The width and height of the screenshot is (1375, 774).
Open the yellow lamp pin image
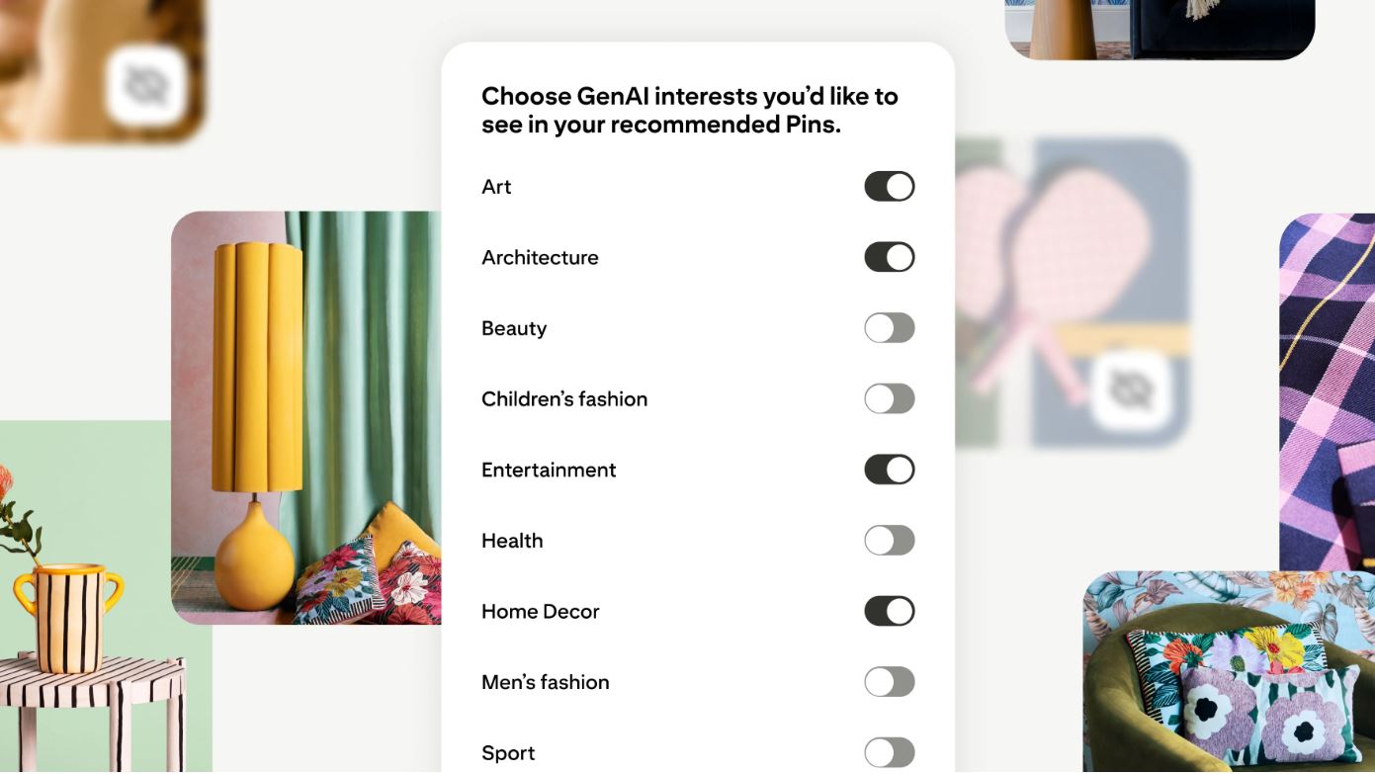click(306, 415)
